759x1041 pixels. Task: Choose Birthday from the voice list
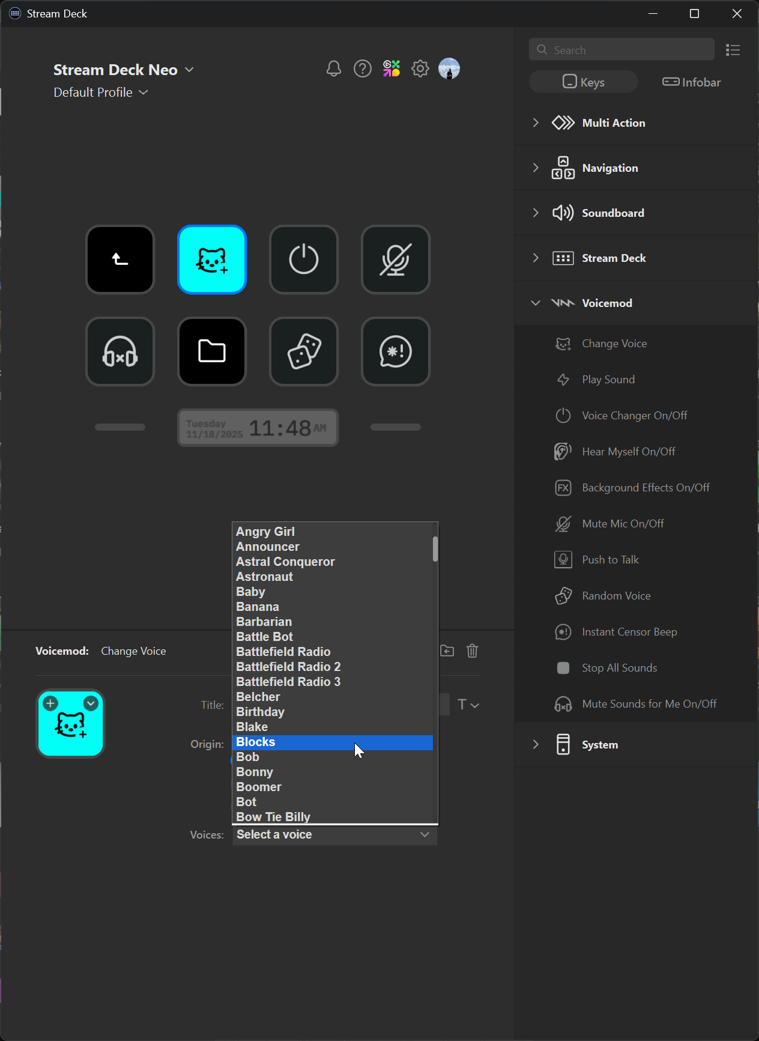[x=333, y=712]
